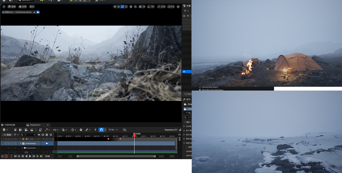Toggle scale snapping icon

point(159,7)
